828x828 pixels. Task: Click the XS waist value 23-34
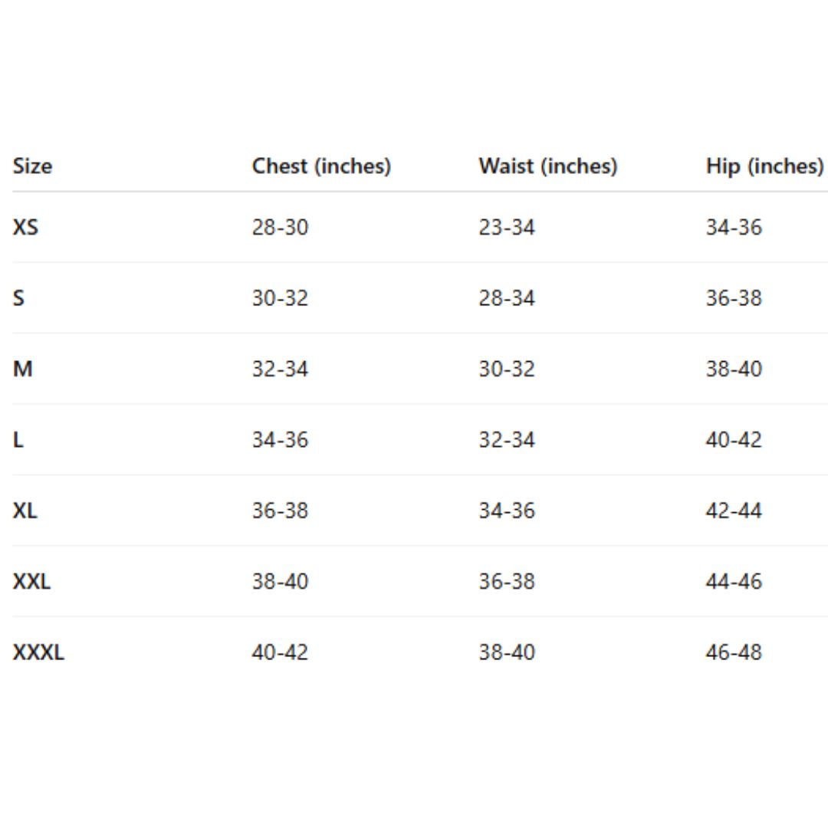pos(507,228)
